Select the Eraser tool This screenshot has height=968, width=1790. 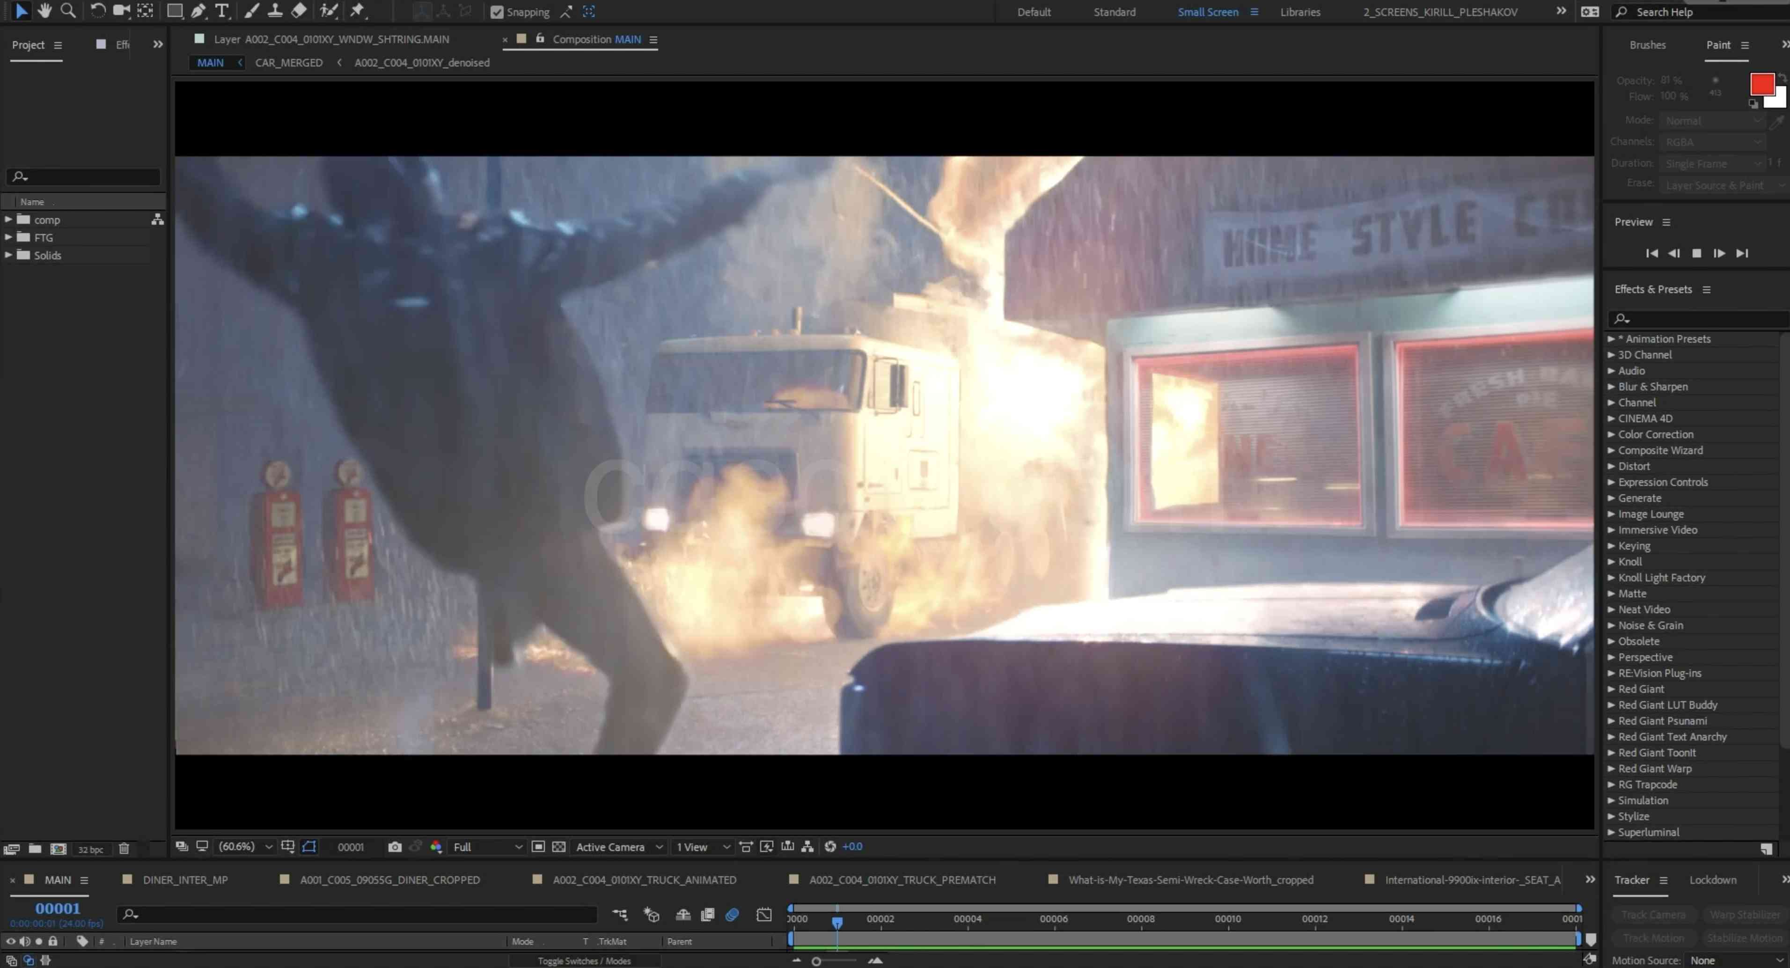tap(299, 10)
